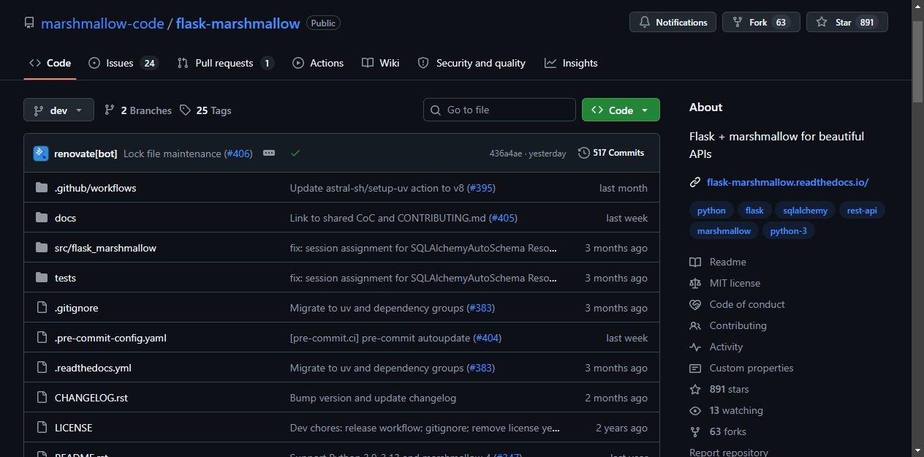Viewport: 924px width, 457px height.
Task: Open the Security and quality tab
Action: 472,63
